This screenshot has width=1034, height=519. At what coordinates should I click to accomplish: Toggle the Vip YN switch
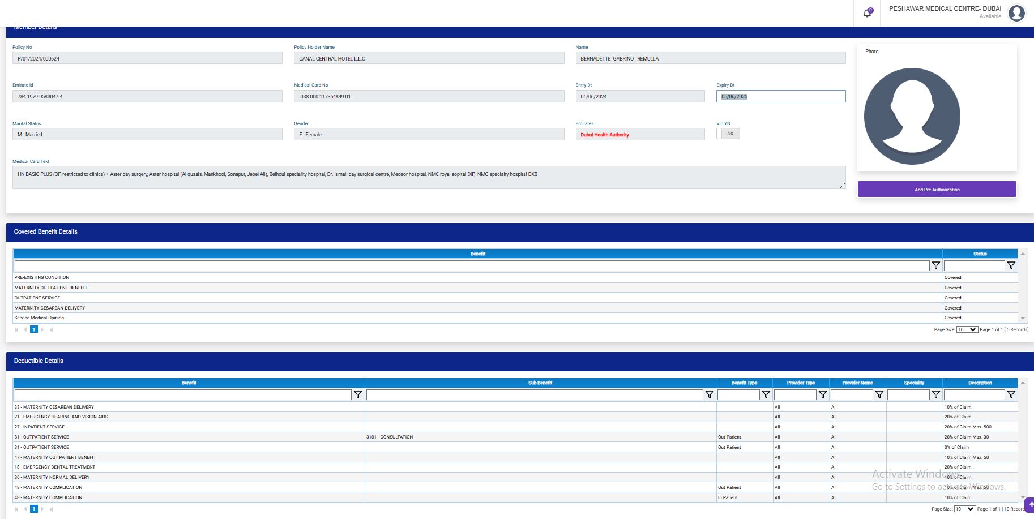(x=728, y=134)
